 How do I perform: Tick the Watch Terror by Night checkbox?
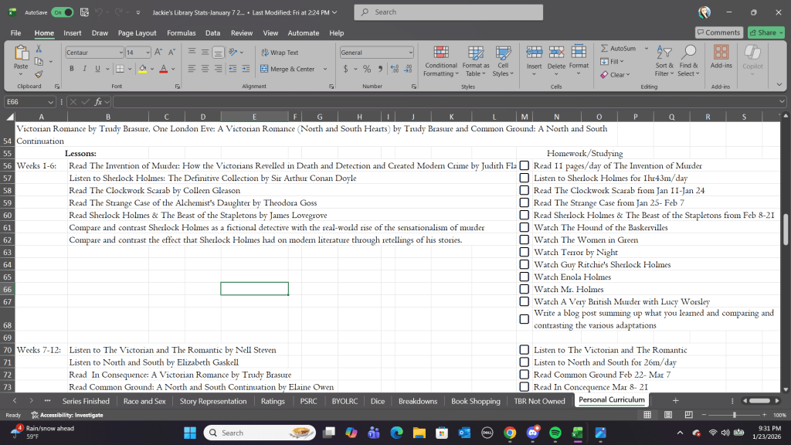[x=525, y=252]
